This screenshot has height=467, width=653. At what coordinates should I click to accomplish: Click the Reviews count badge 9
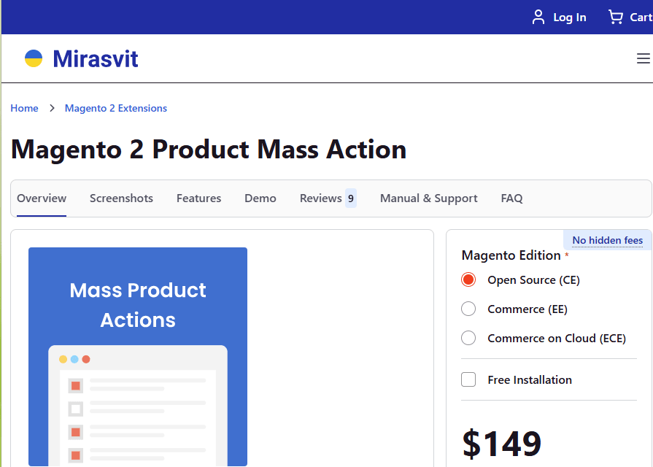pyautogui.click(x=351, y=198)
